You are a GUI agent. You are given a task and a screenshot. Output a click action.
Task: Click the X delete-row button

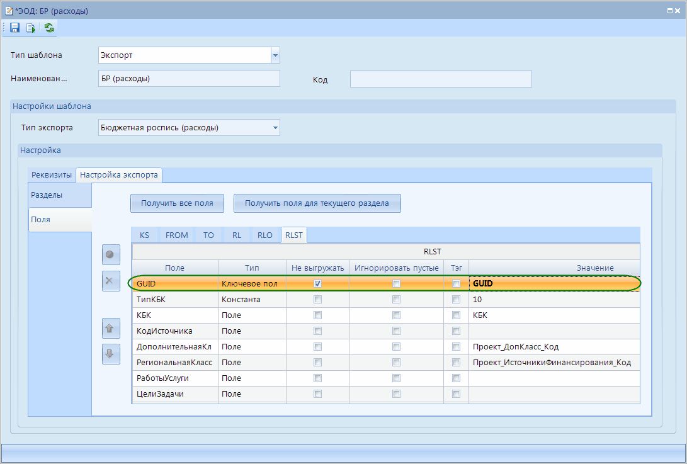pyautogui.click(x=111, y=281)
